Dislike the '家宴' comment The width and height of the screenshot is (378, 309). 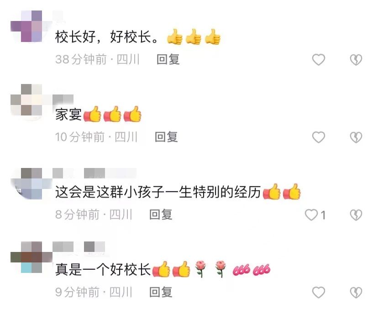point(356,137)
